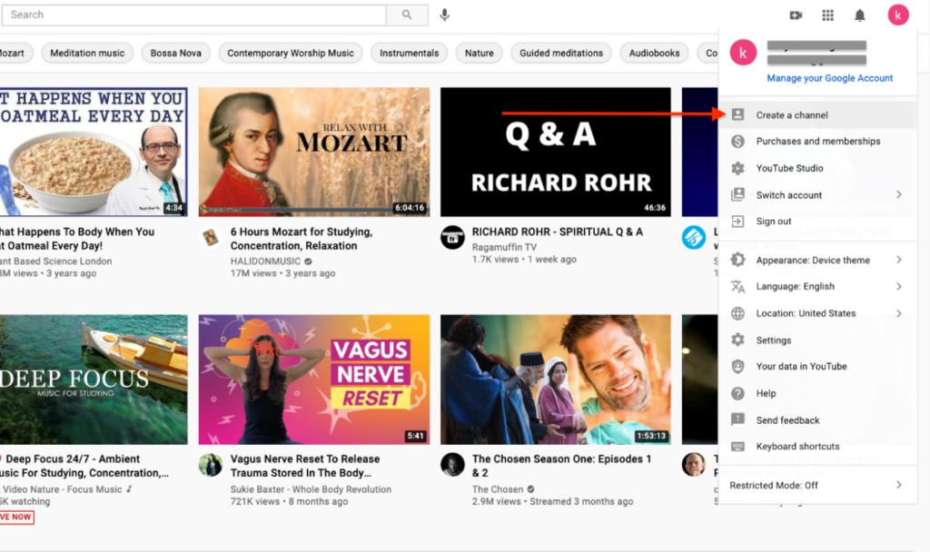Expand the Restricted Mode: Off option

[817, 485]
